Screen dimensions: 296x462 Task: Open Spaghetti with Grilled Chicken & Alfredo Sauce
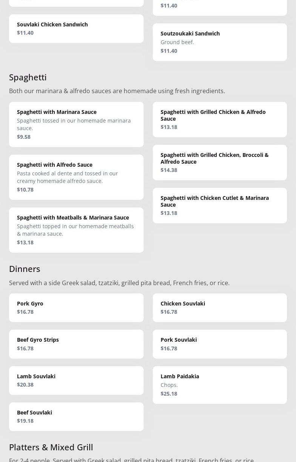(x=219, y=119)
